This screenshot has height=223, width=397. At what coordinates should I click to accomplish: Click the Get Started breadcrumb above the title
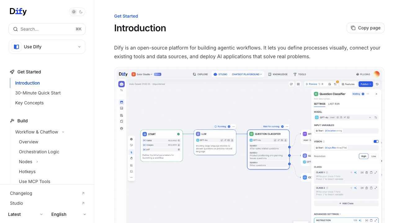pyautogui.click(x=126, y=16)
